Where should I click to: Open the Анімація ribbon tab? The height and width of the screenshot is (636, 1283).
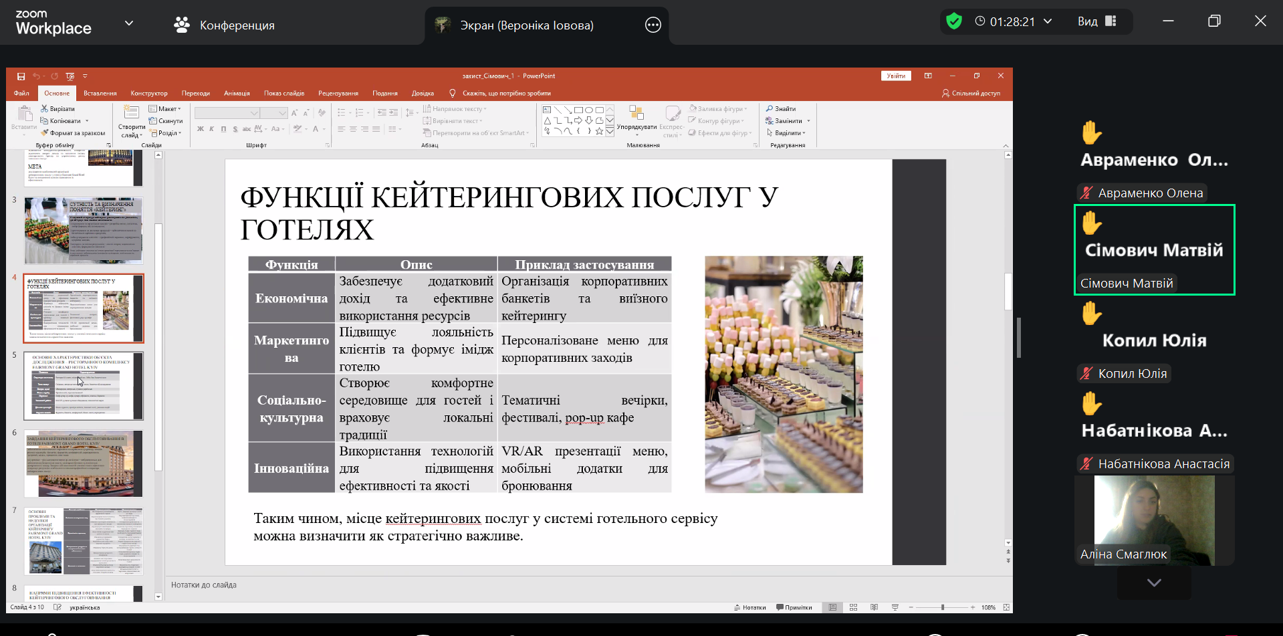[237, 94]
